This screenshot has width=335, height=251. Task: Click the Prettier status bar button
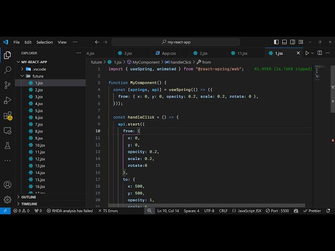tap(312, 211)
